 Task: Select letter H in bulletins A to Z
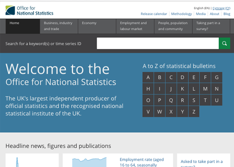coord(148,89)
